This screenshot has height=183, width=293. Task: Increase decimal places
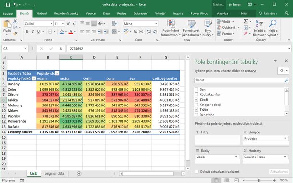click(x=149, y=32)
